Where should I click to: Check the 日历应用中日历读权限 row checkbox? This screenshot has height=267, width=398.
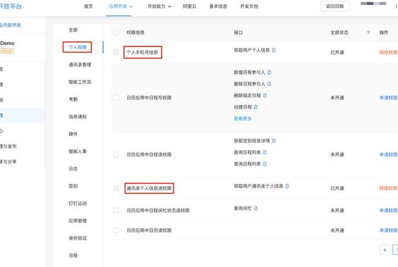click(116, 230)
